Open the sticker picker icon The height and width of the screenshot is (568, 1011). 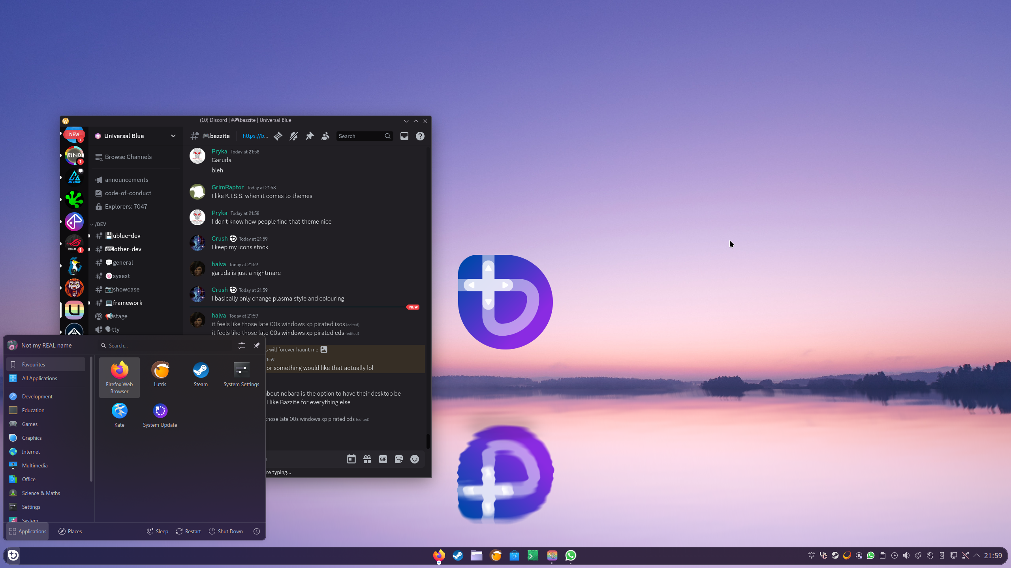click(398, 459)
